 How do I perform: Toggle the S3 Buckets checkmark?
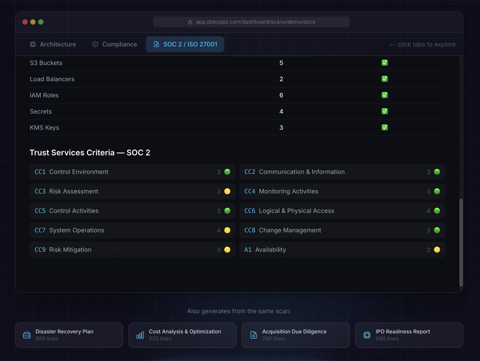(x=384, y=63)
